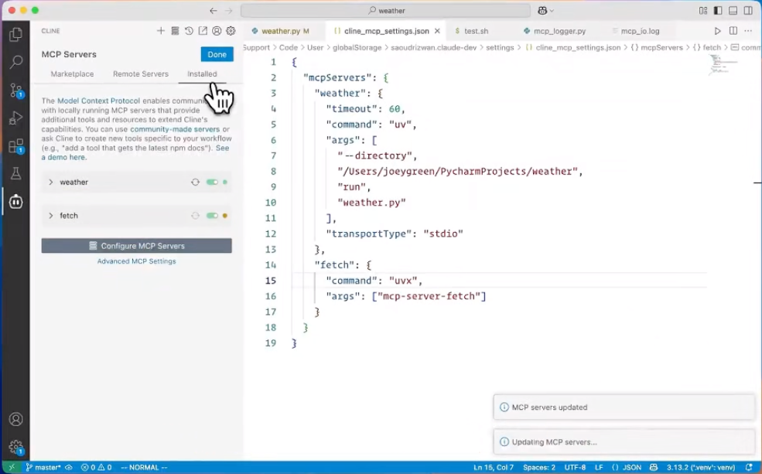The width and height of the screenshot is (762, 474).
Task: Click Configure MCP Servers button
Action: [137, 246]
